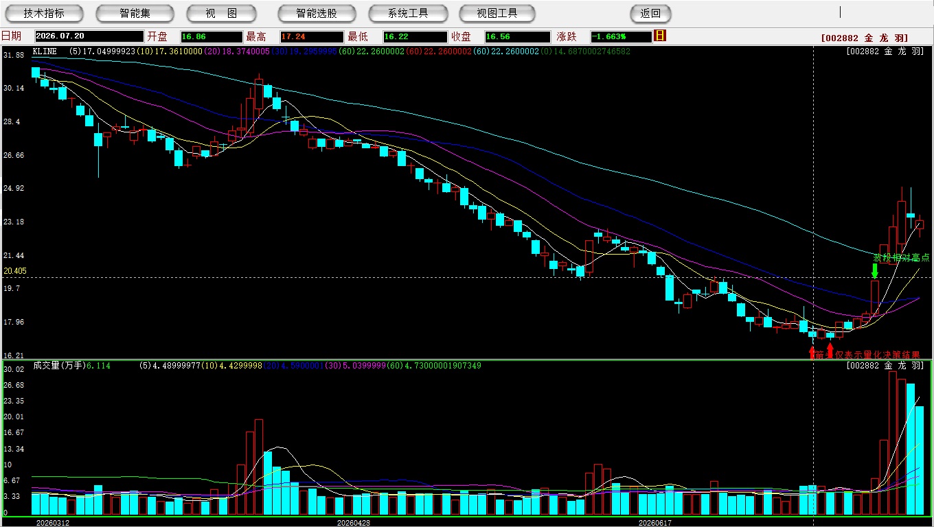Select the MA label (5)17.04999923
934x527 pixels.
[102, 51]
